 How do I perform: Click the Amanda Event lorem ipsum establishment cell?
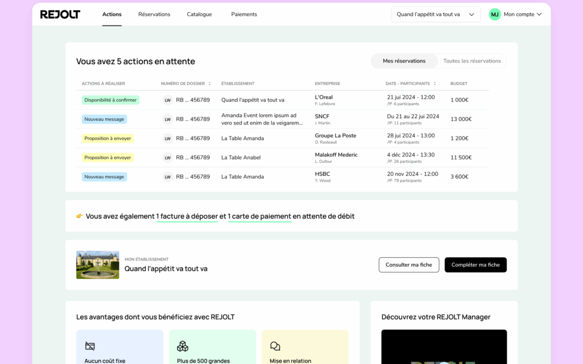[262, 119]
